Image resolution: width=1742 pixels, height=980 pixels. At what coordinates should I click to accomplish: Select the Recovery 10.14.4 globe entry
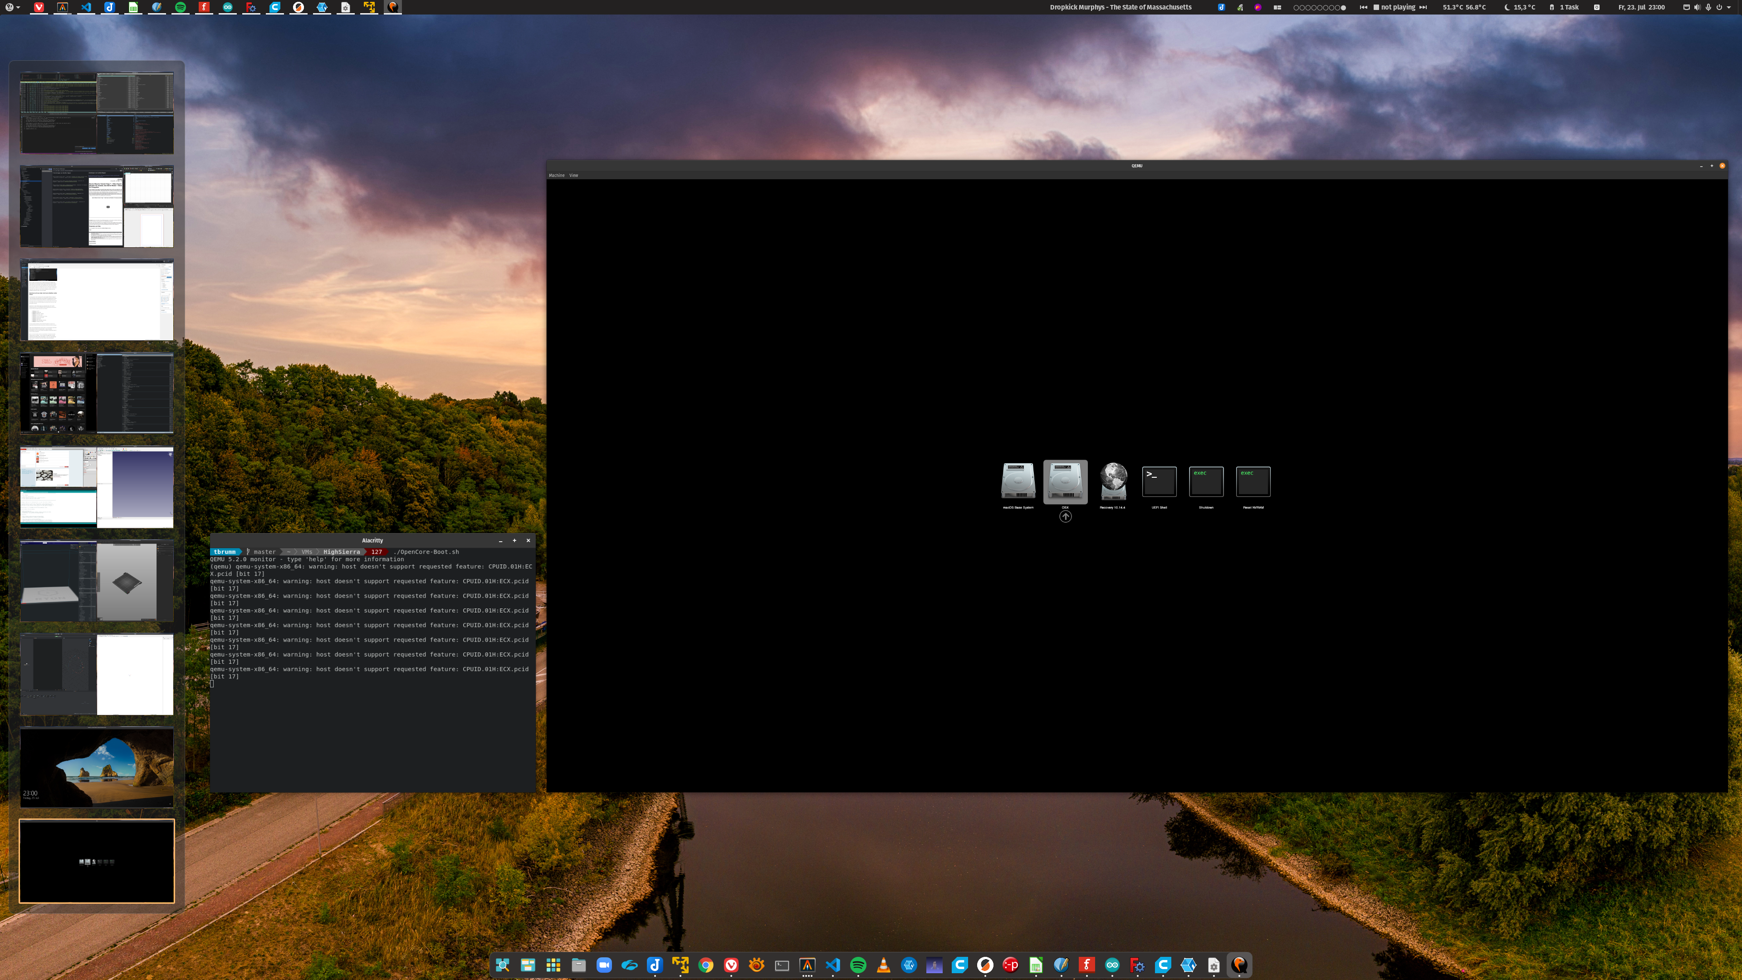point(1112,481)
